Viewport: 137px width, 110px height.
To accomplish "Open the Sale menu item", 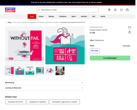I will click(32, 16).
